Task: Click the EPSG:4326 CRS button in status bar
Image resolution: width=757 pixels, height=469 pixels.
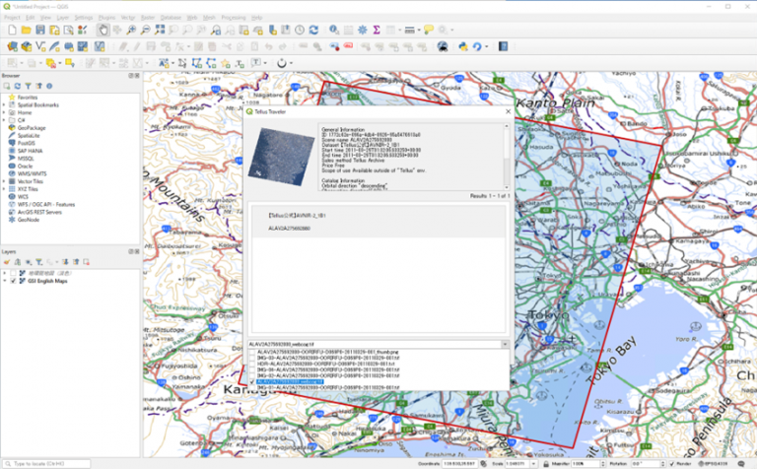Action: tap(713, 464)
